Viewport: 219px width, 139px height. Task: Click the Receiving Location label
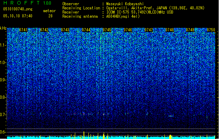(81, 8)
